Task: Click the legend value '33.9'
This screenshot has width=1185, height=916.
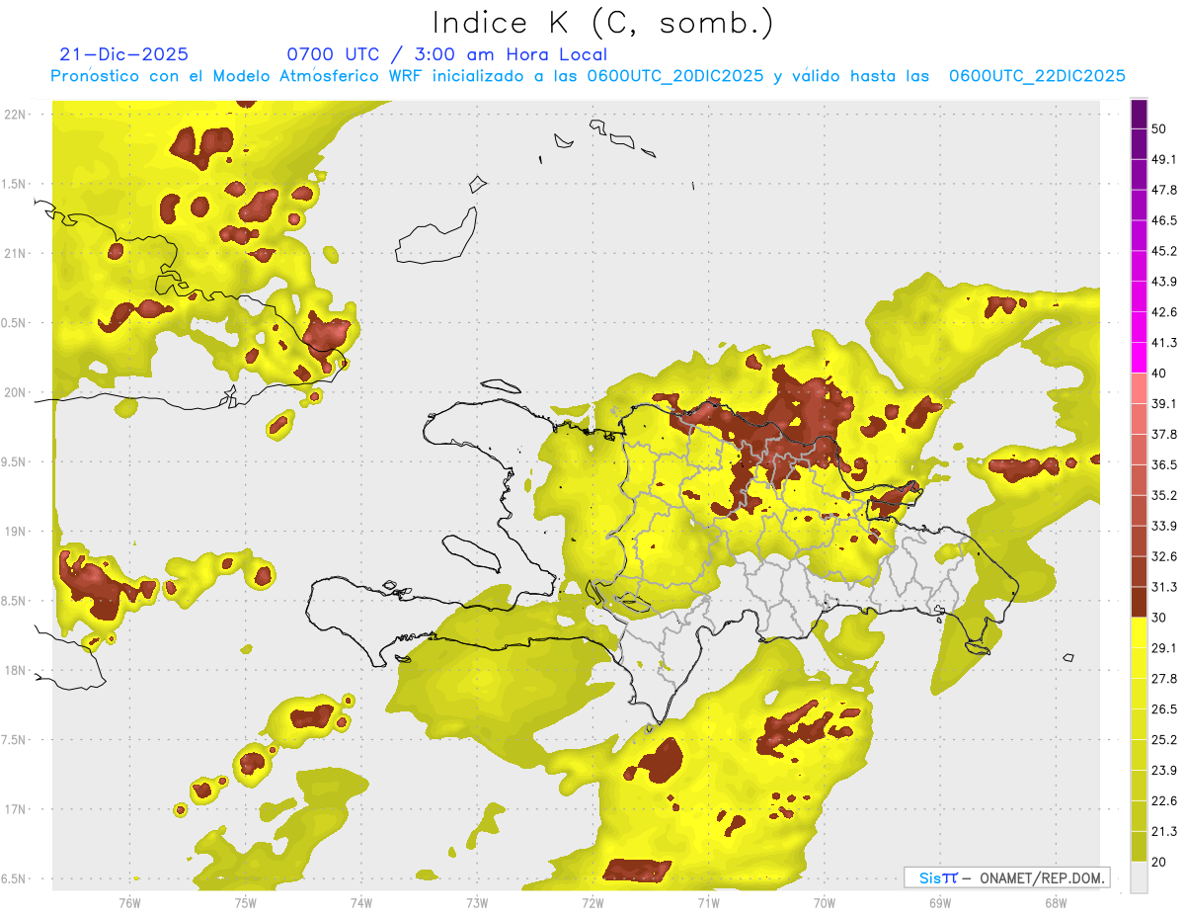Action: point(1164,526)
